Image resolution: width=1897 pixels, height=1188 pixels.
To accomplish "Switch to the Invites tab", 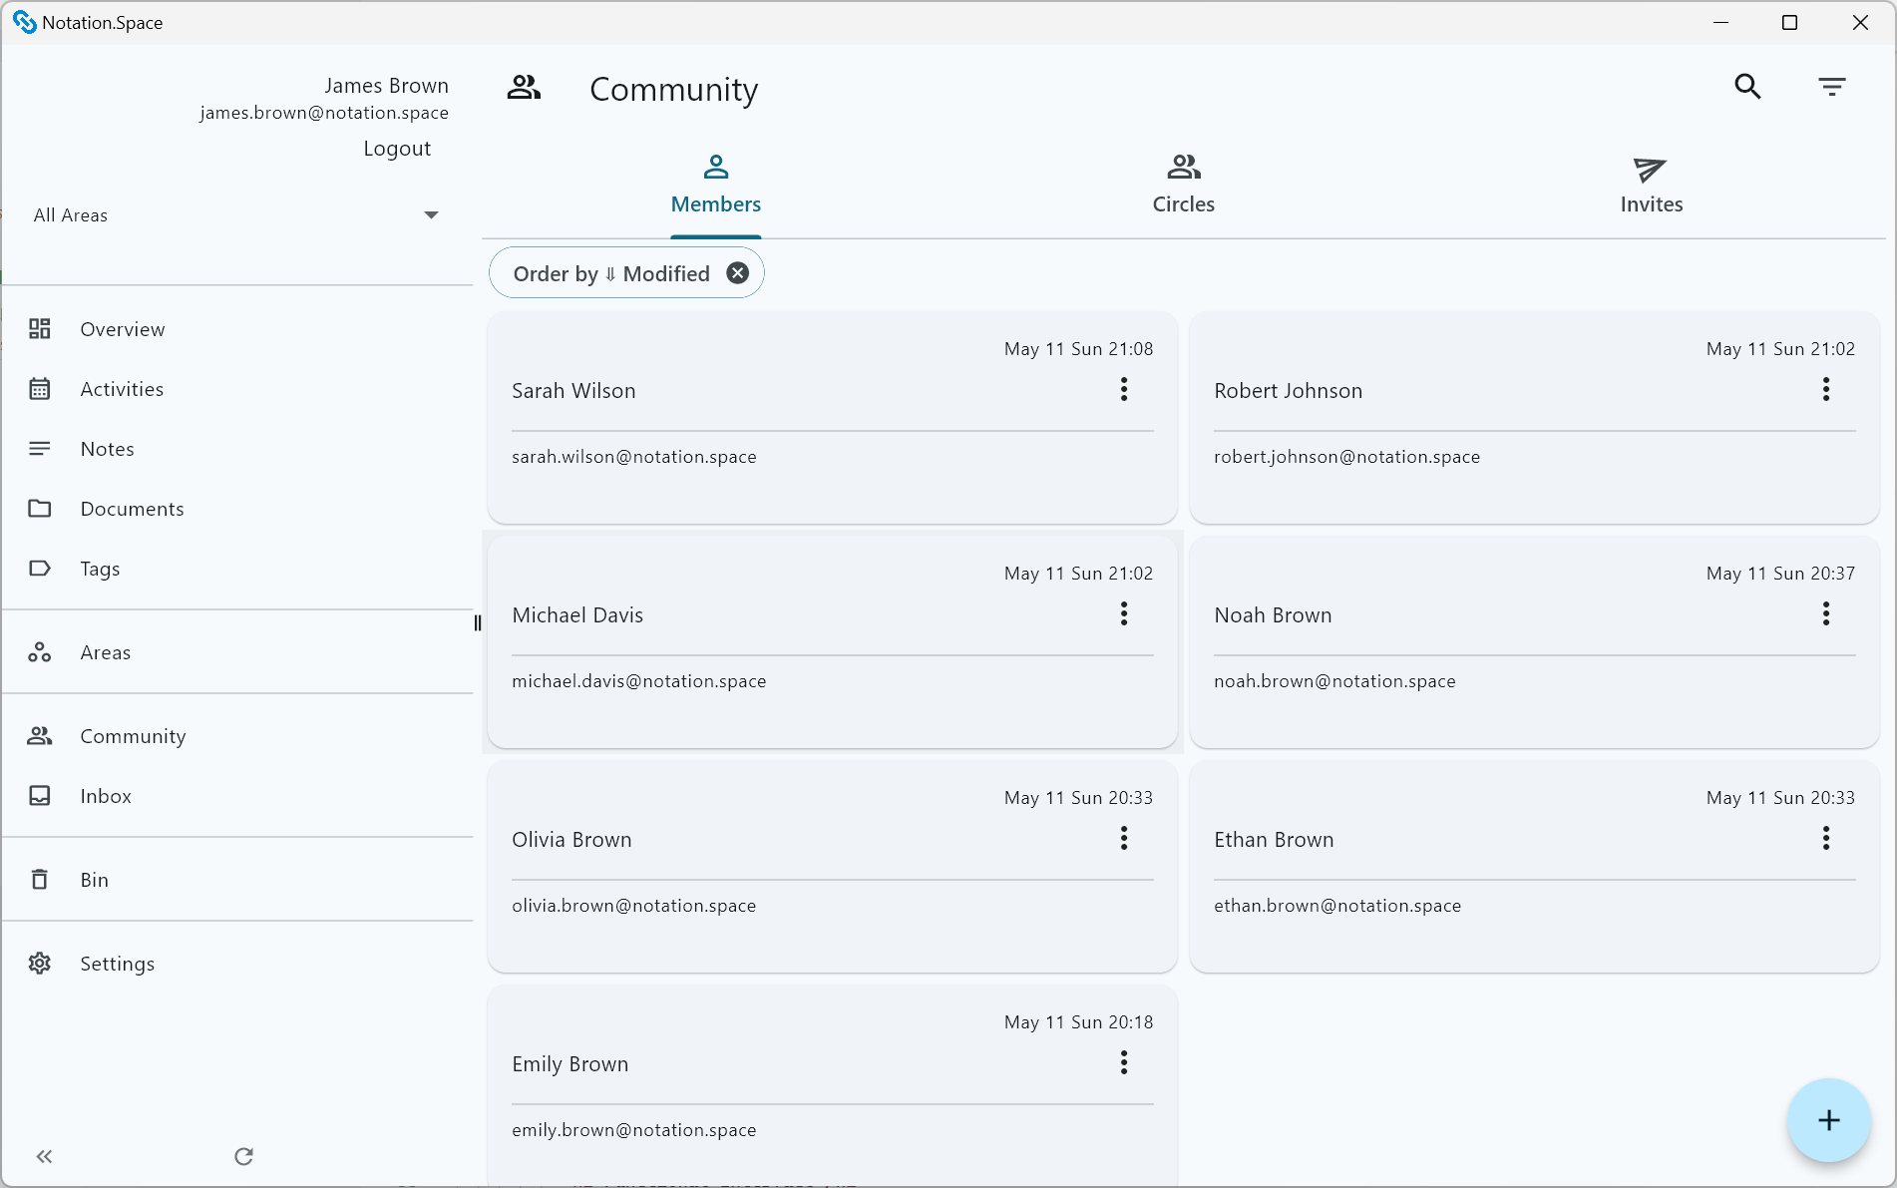I will [x=1651, y=185].
